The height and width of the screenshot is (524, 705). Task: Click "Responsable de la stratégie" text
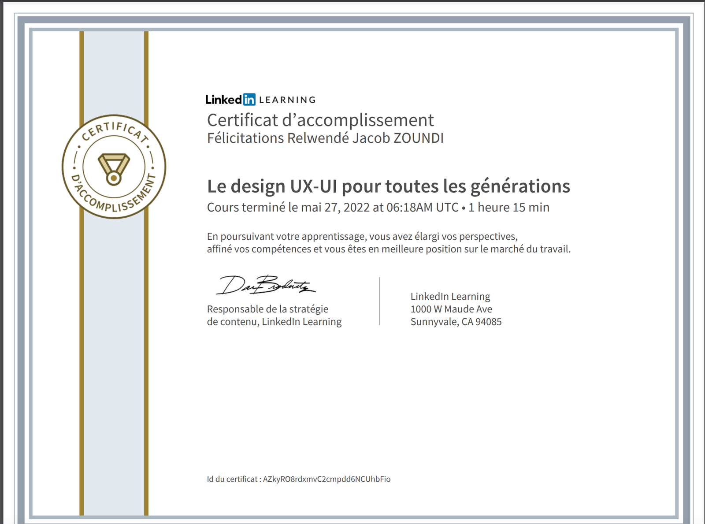pyautogui.click(x=267, y=309)
